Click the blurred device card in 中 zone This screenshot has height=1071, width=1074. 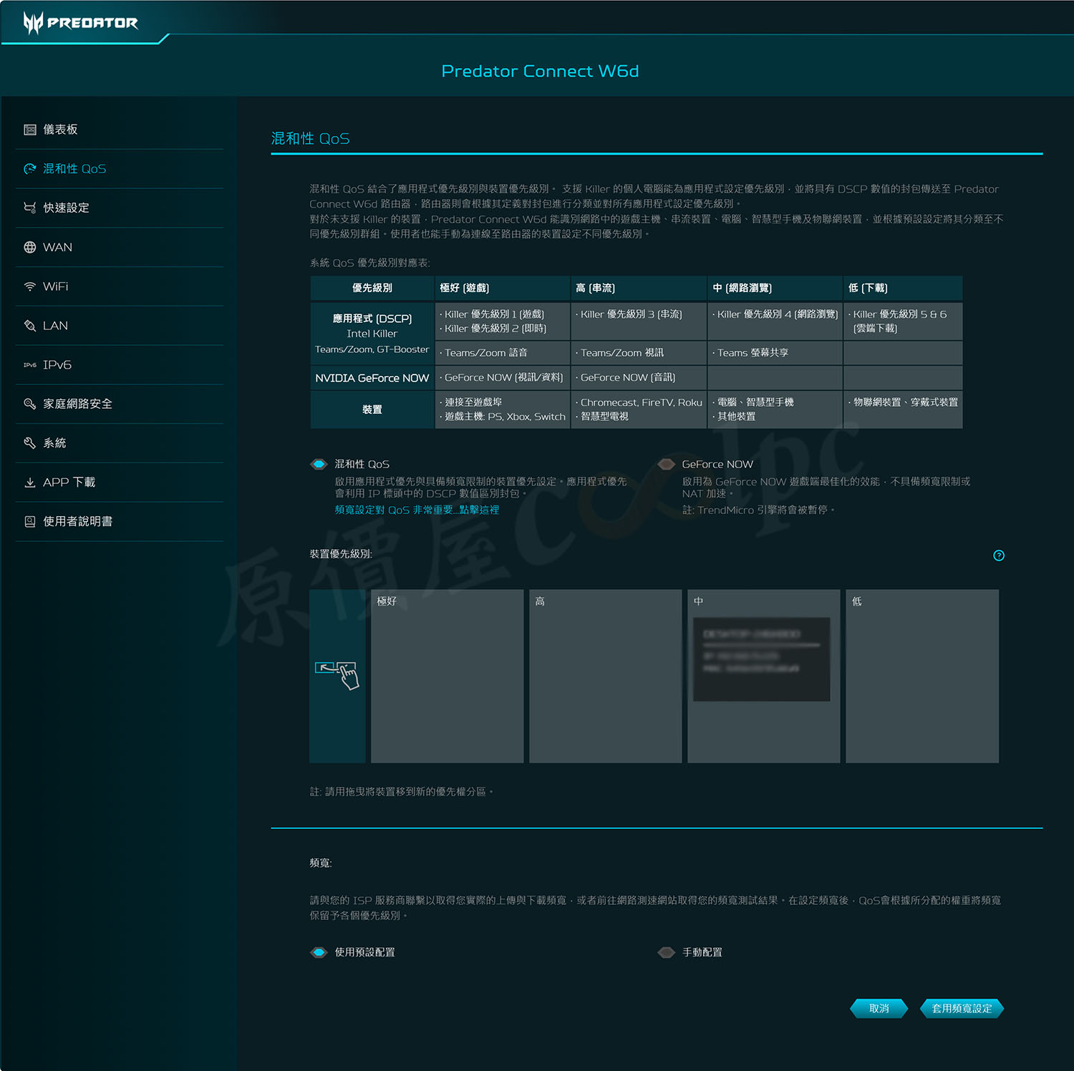(761, 659)
